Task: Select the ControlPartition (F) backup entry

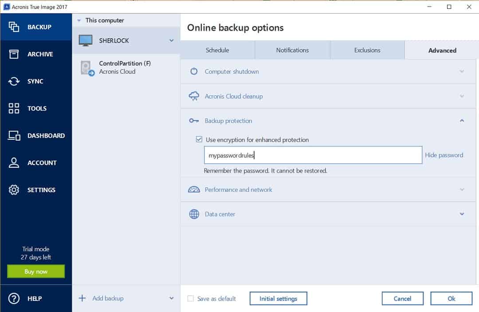Action: pos(126,67)
